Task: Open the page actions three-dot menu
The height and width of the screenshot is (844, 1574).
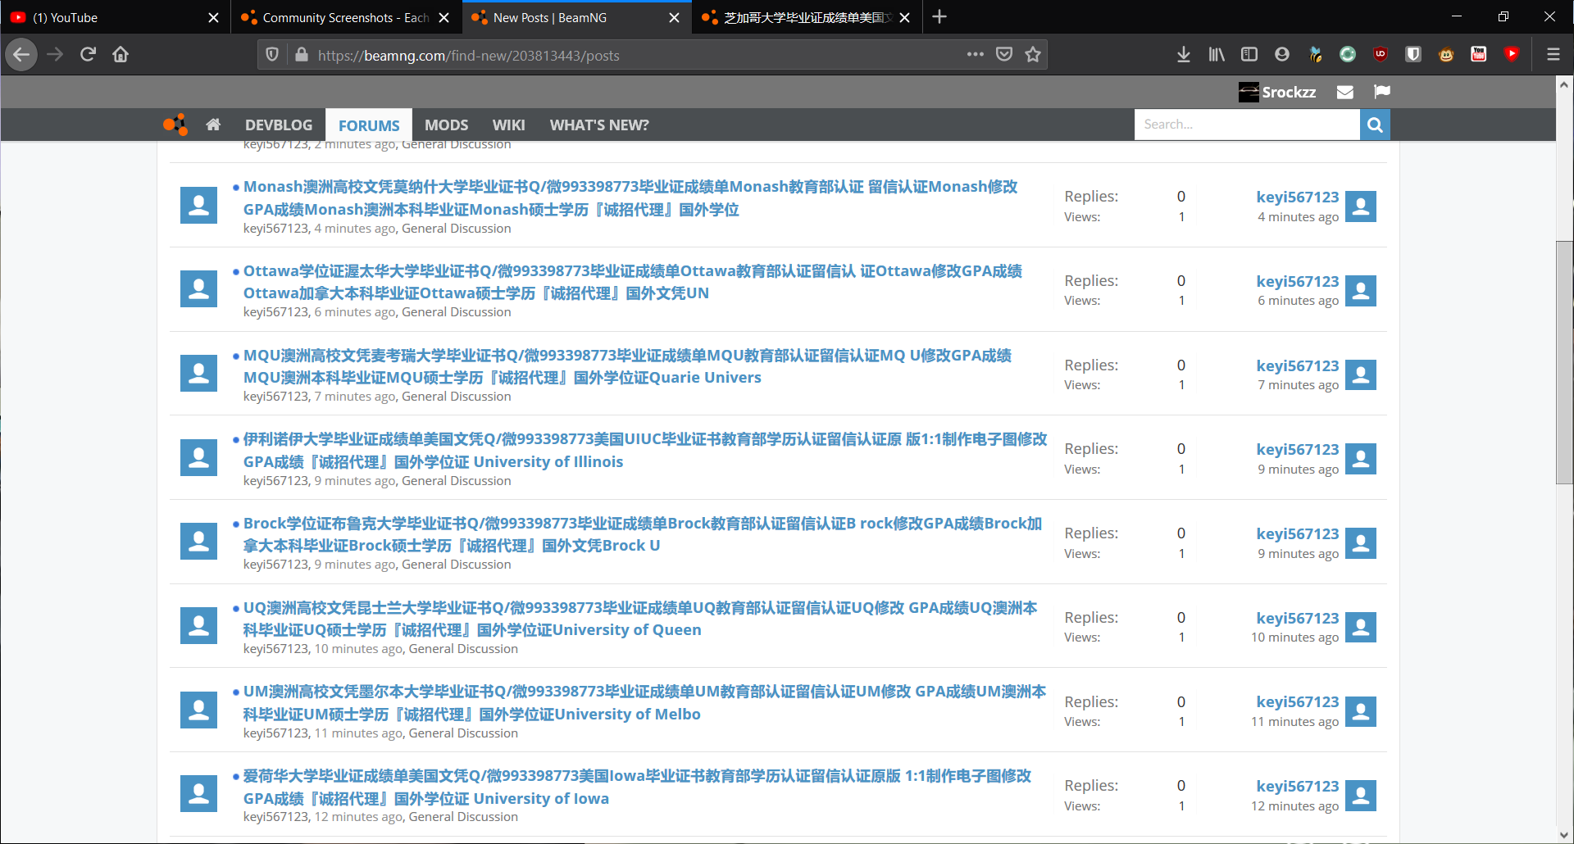Action: coord(975,55)
